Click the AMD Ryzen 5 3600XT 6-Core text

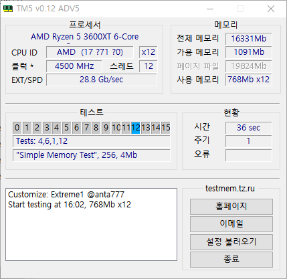pyautogui.click(x=85, y=37)
